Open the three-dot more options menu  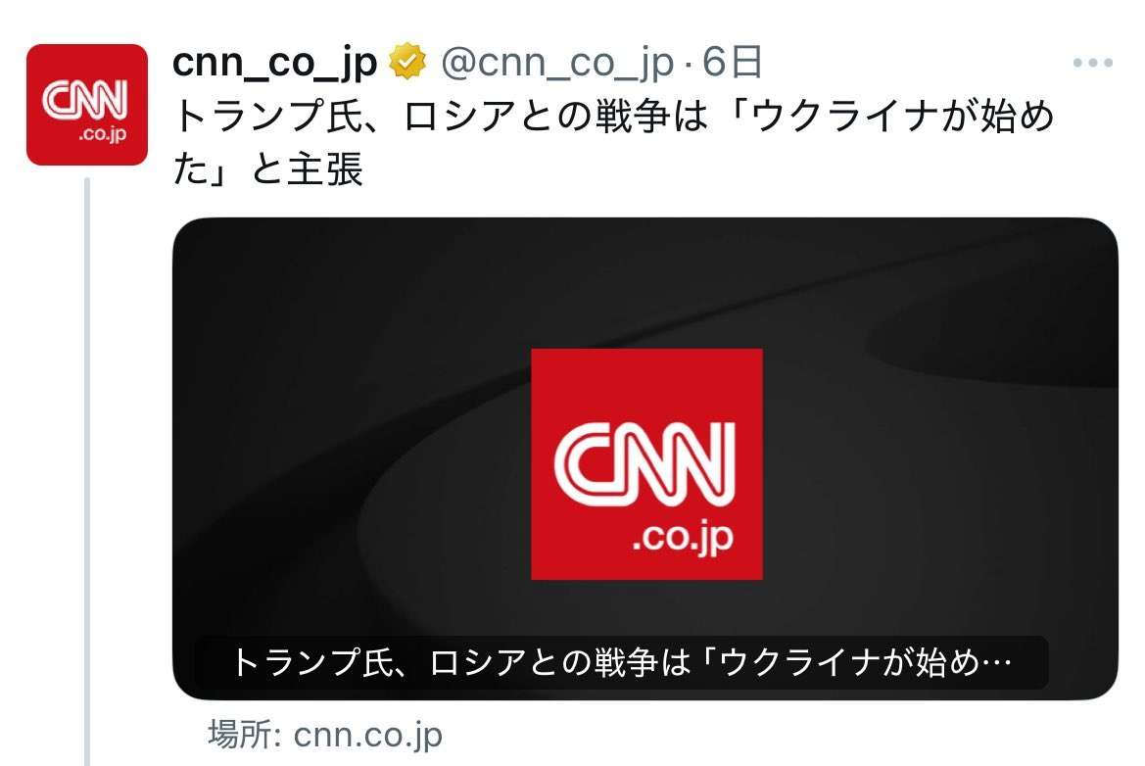pyautogui.click(x=1092, y=63)
